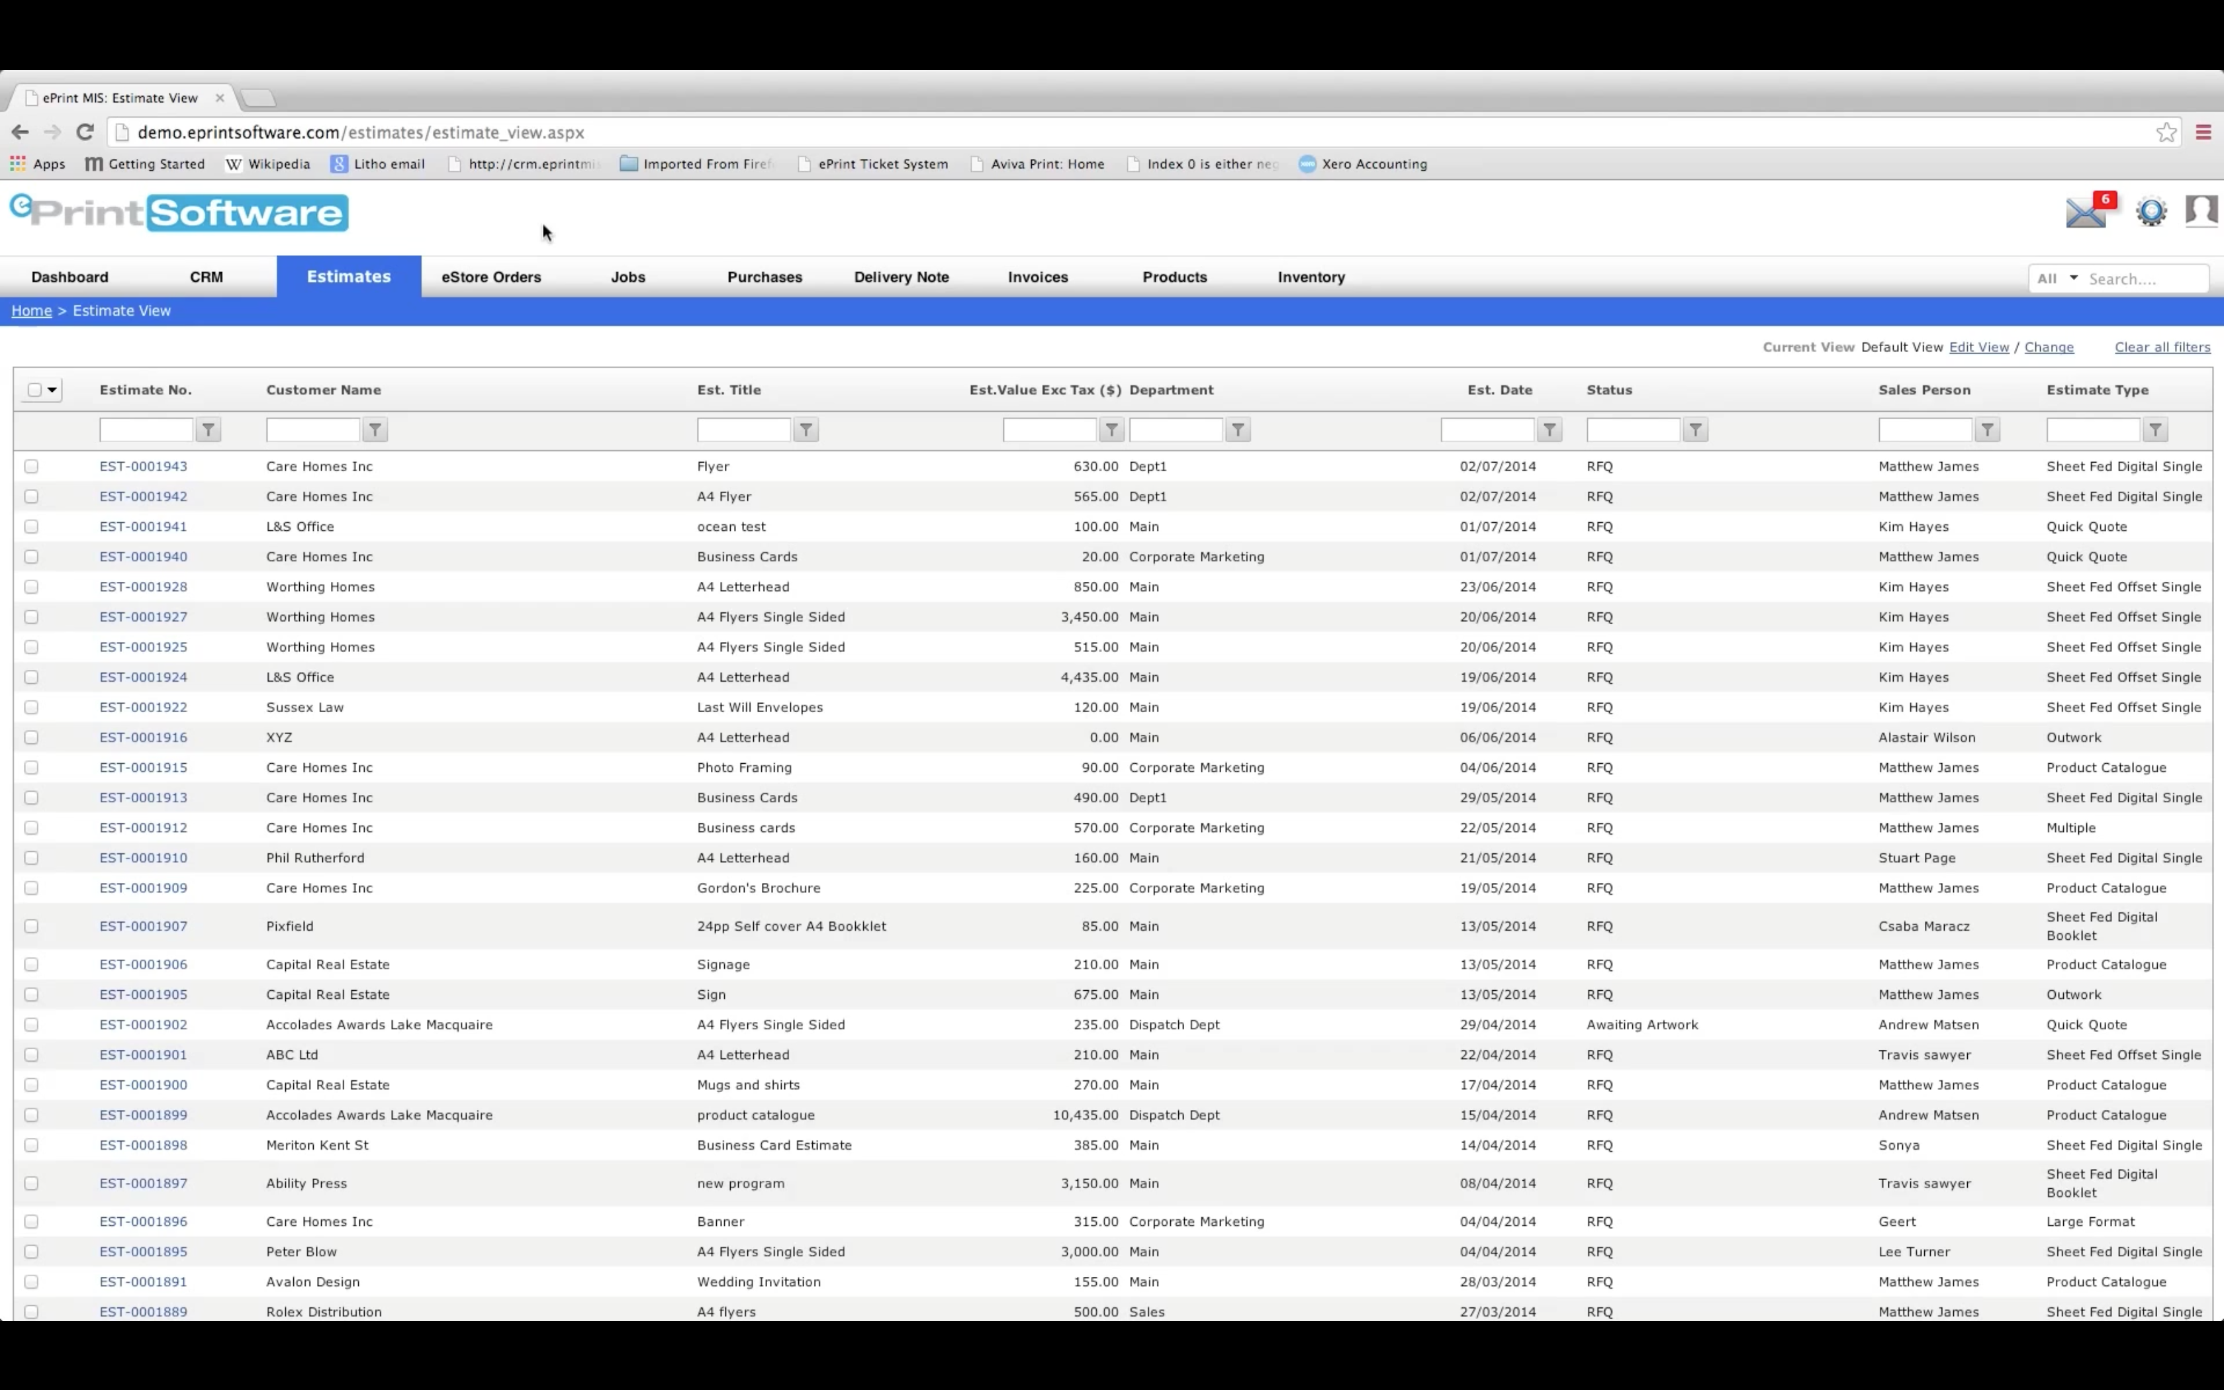Expand the select-all dropdown arrow in header
This screenshot has height=1390, width=2224.
tap(52, 390)
